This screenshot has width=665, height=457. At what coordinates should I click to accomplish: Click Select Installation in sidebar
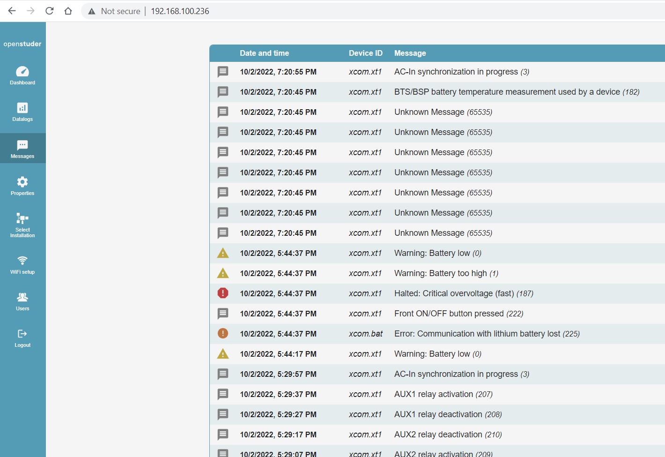coord(22,225)
